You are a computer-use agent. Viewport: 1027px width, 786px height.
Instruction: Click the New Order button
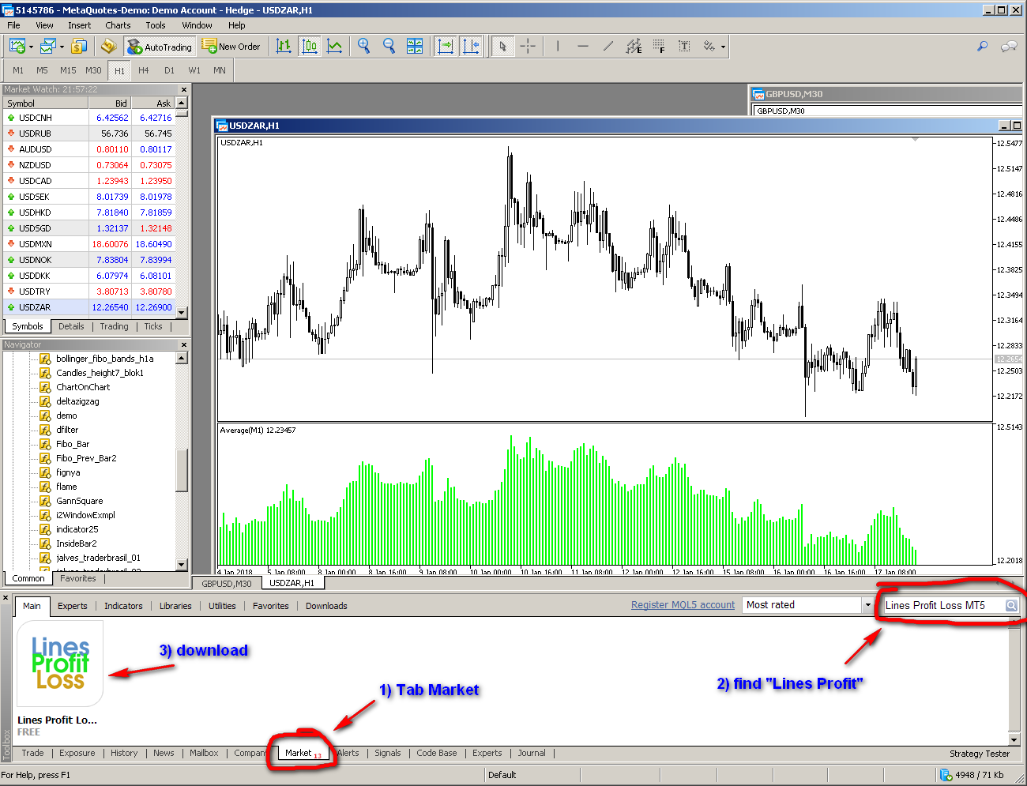tap(231, 47)
